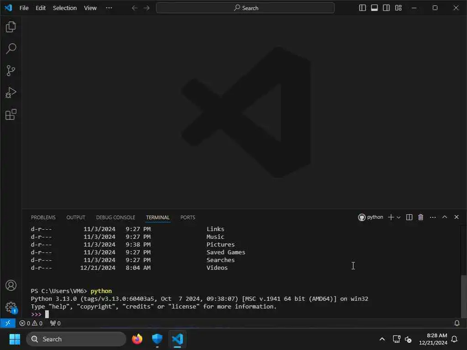The image size is (467, 350).
Task: Create a new terminal with plus icon
Action: tap(391, 217)
